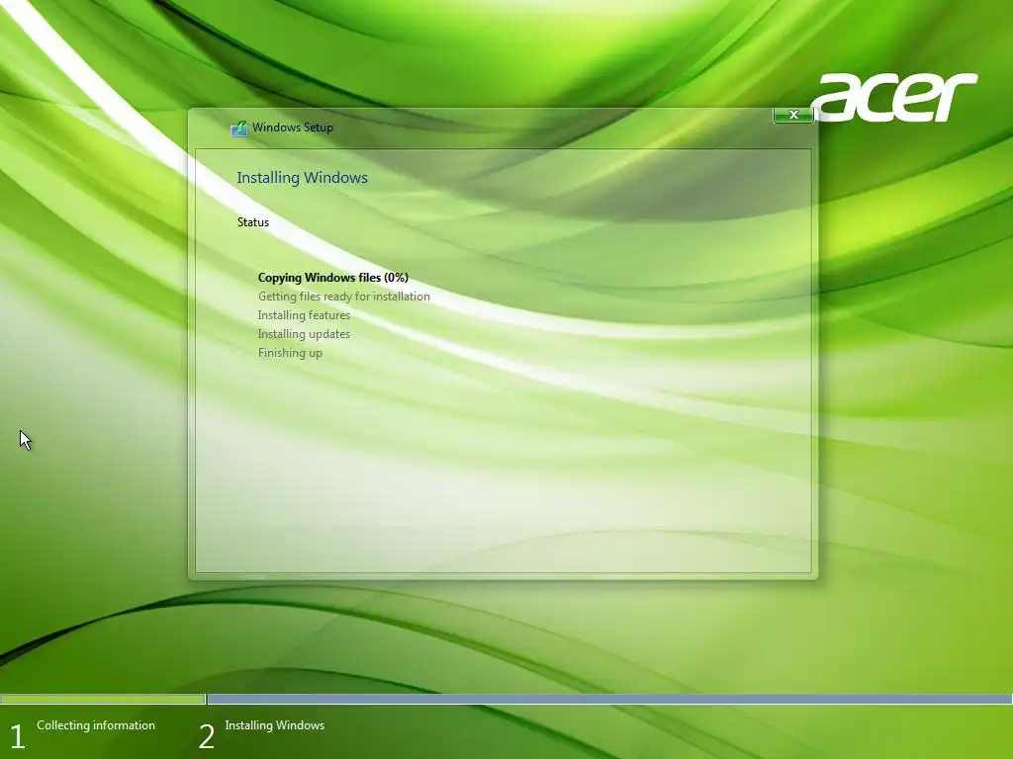Click stage 2 Installing Windows label

(275, 725)
